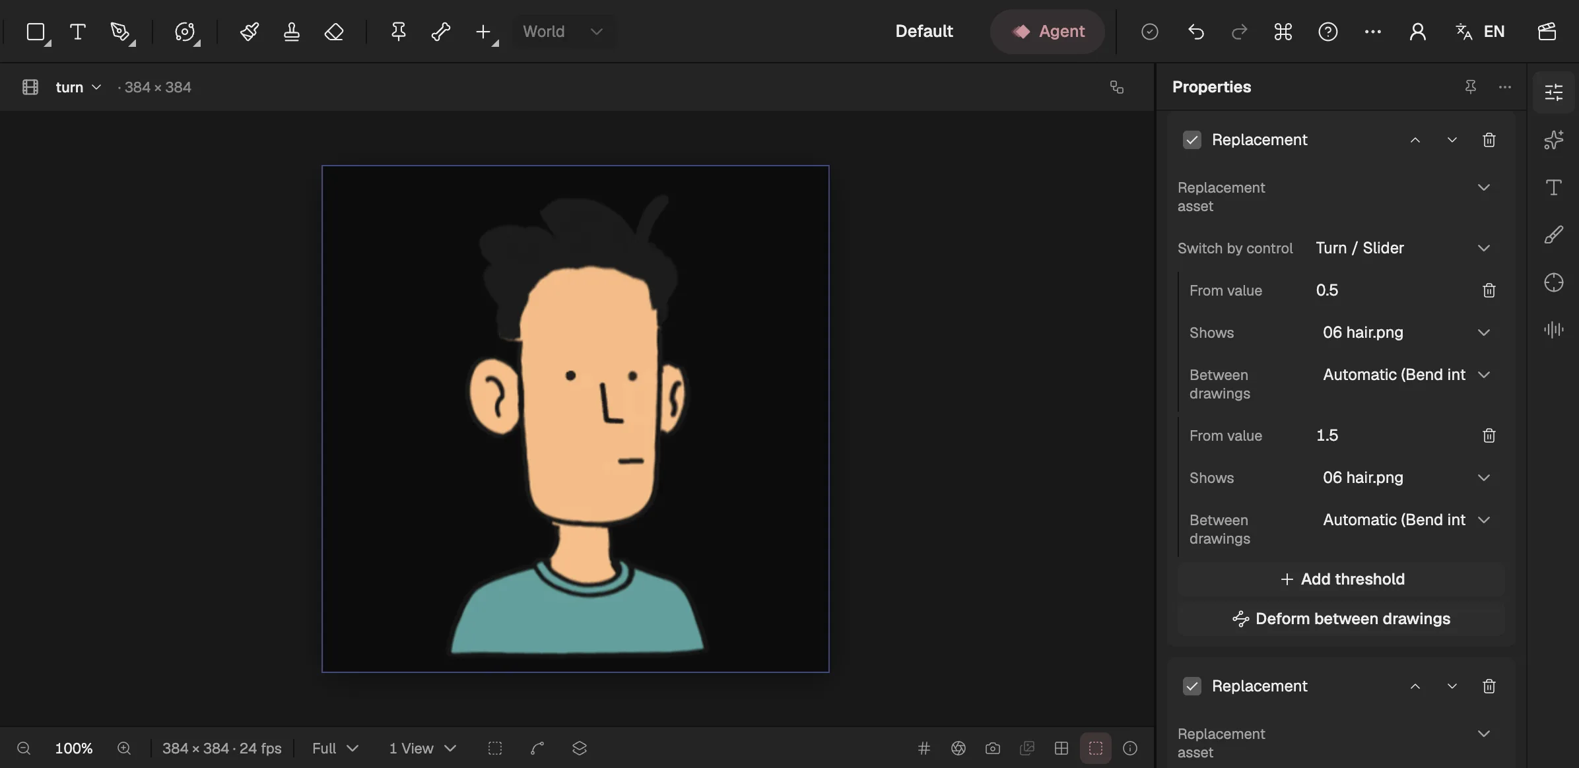Open the EN language menu
Viewport: 1579px width, 768px height.
(1481, 32)
